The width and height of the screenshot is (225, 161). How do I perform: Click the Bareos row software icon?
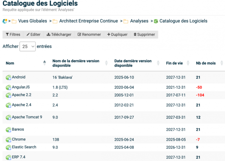(x=8, y=130)
